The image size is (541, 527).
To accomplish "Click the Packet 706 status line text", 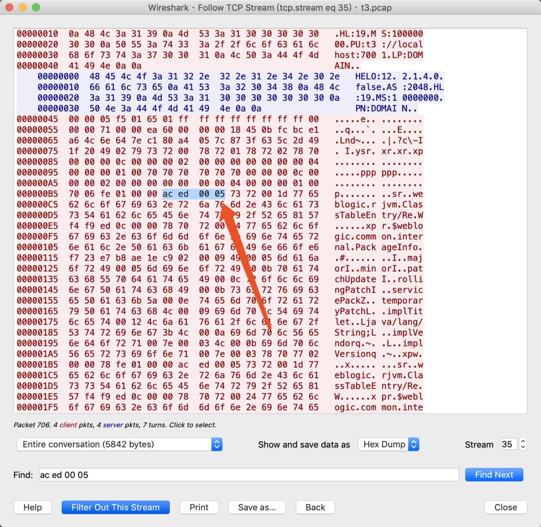I will [115, 425].
